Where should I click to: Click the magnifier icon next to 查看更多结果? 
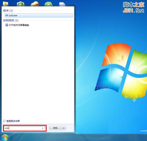click(4, 121)
